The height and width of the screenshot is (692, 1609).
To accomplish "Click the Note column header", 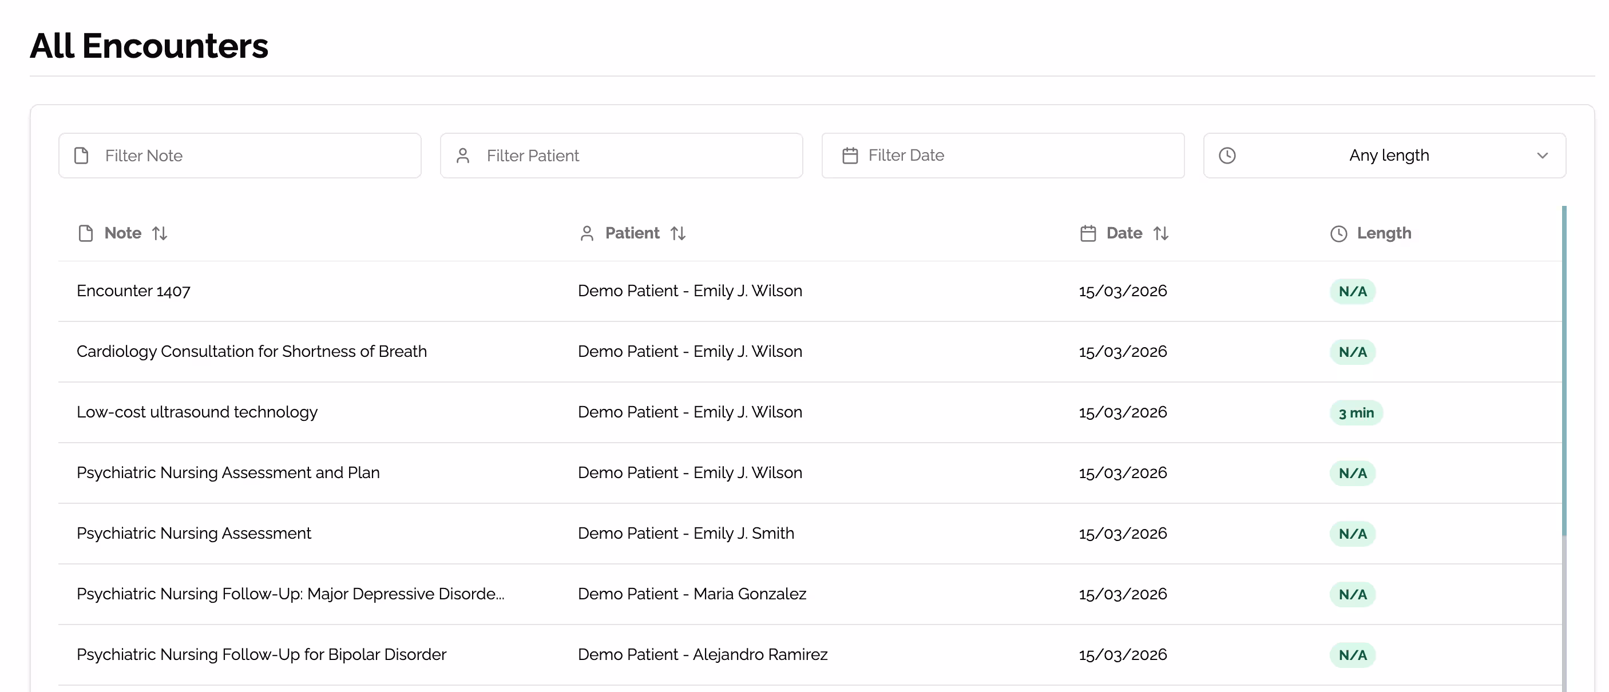I will [123, 233].
